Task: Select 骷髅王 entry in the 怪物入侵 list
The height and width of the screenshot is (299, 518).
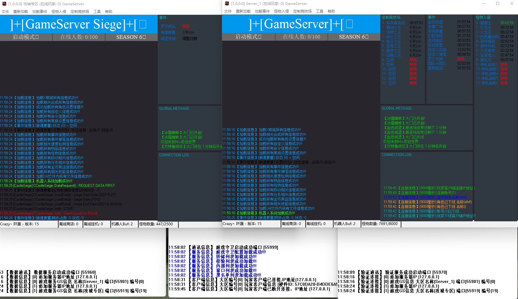Action: click(486, 23)
